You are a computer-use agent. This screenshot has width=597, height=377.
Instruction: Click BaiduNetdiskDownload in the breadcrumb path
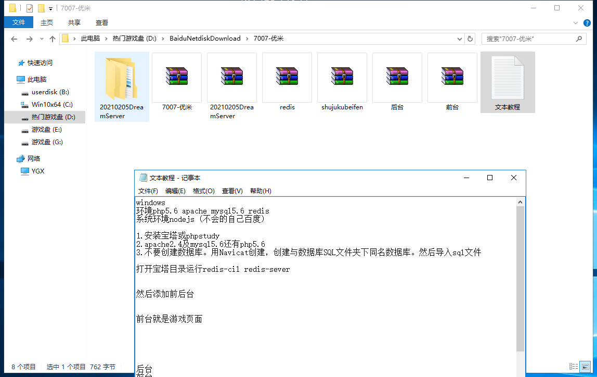(205, 39)
